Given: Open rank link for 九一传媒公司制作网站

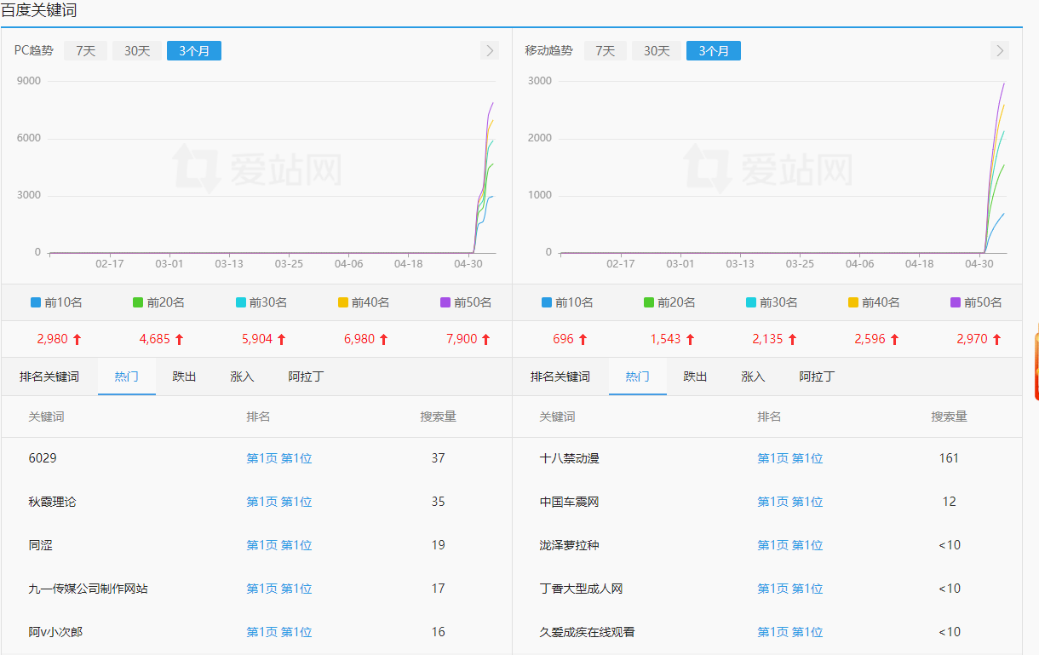Looking at the screenshot, I should [279, 589].
